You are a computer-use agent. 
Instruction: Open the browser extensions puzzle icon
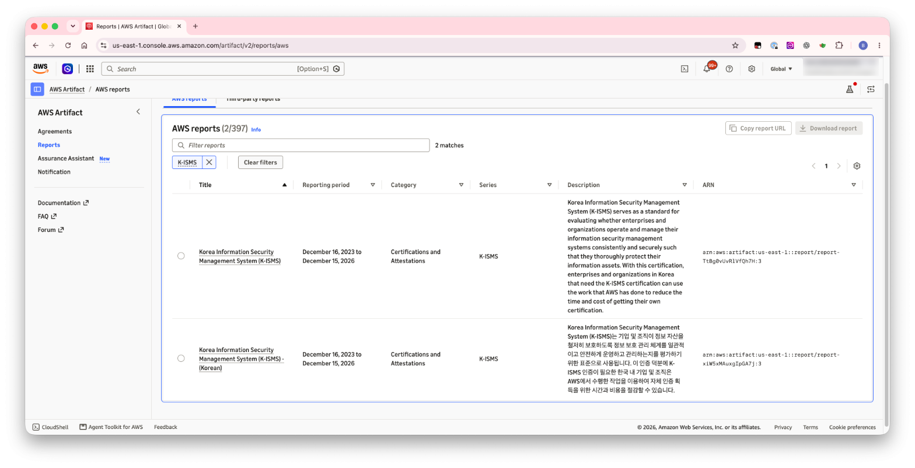coord(839,45)
